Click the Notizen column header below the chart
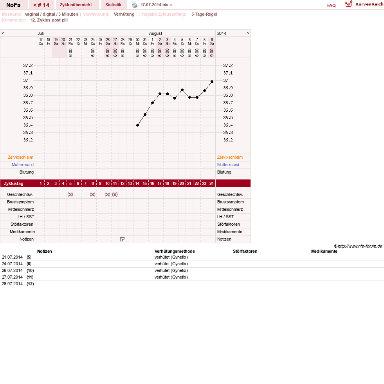The width and height of the screenshot is (384, 384). coord(45,251)
